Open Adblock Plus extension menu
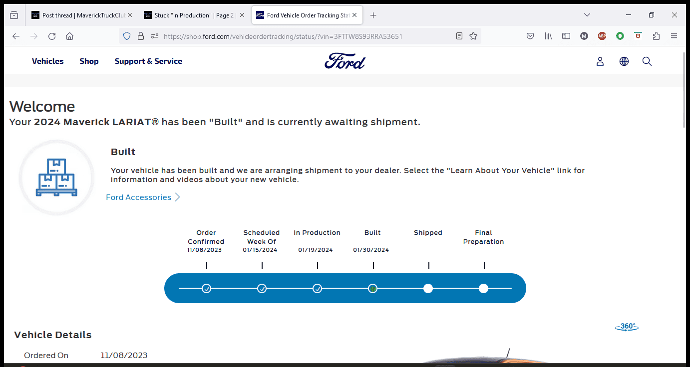The image size is (690, 367). [x=602, y=36]
